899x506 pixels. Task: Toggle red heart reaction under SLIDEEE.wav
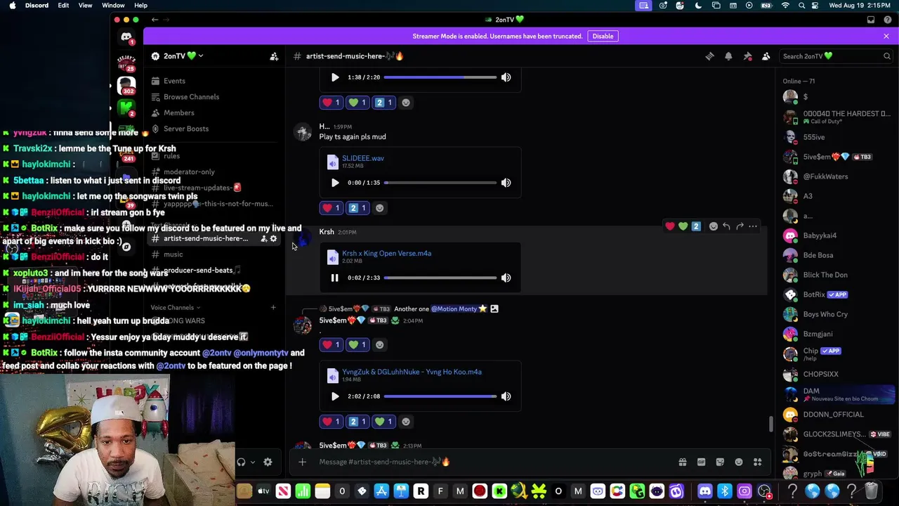pyautogui.click(x=331, y=208)
